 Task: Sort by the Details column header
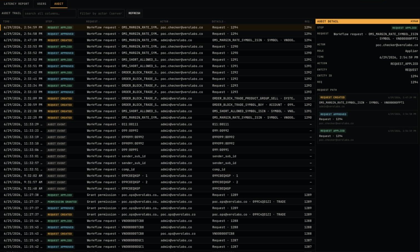click(x=218, y=21)
